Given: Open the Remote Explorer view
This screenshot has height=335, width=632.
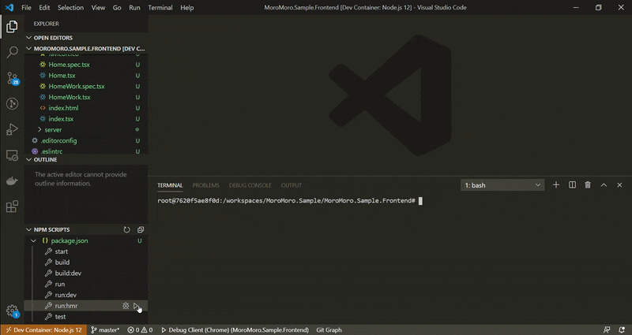Looking at the screenshot, I should point(12,155).
